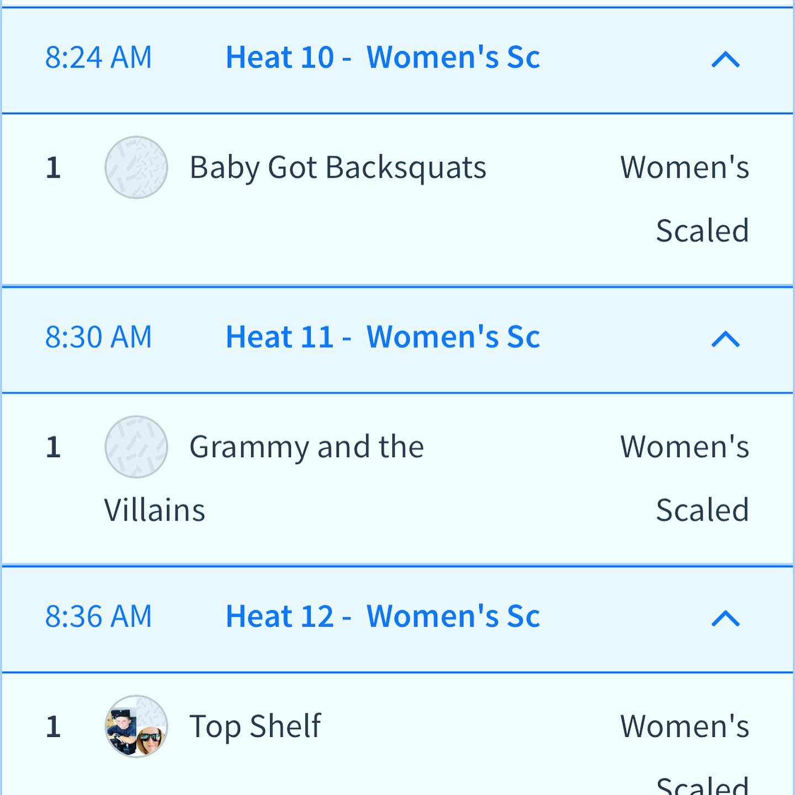Click Women's Scaled label beside Grammy team
Screen dimensions: 795x795
685,477
